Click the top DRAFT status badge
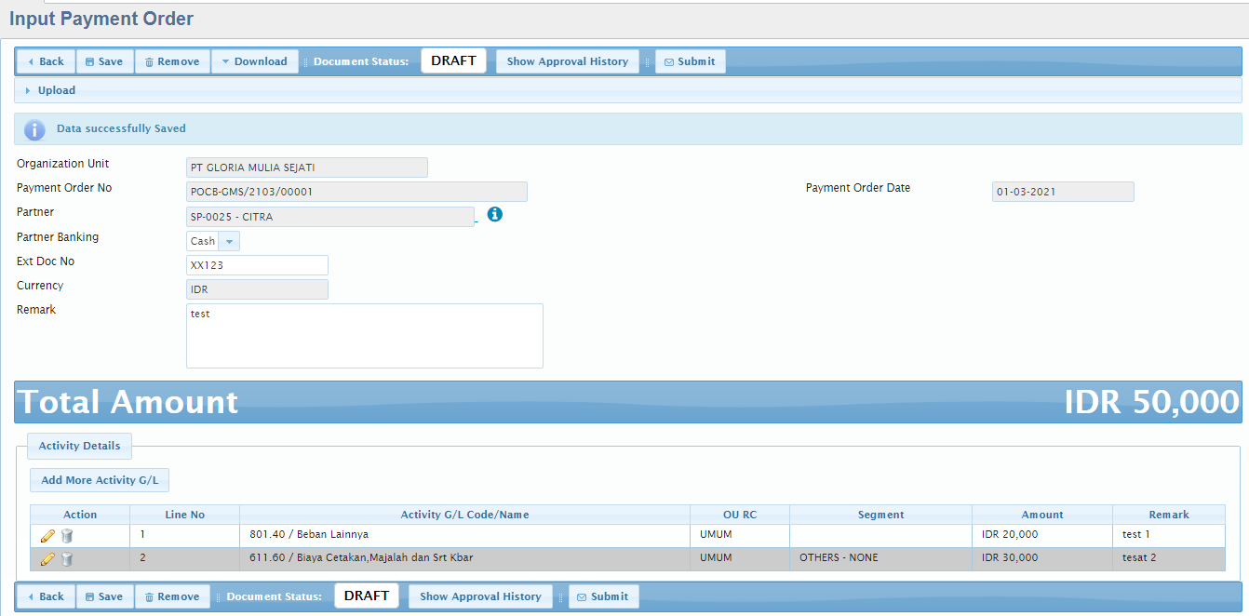The width and height of the screenshot is (1249, 616). [453, 60]
